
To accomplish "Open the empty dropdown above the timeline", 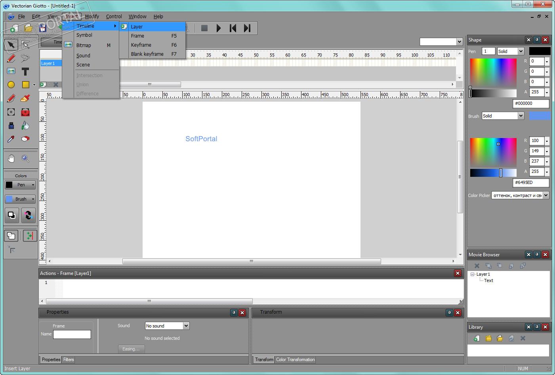I will pyautogui.click(x=441, y=42).
